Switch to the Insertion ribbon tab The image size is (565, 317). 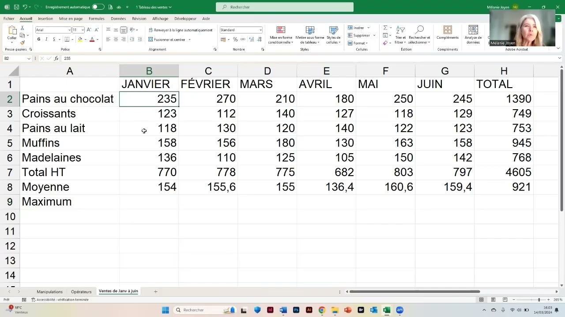(45, 18)
